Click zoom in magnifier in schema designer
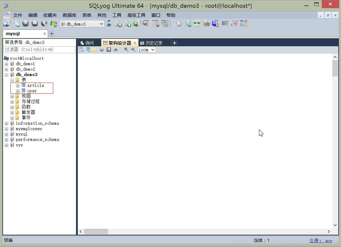 pyautogui.click(x=126, y=50)
